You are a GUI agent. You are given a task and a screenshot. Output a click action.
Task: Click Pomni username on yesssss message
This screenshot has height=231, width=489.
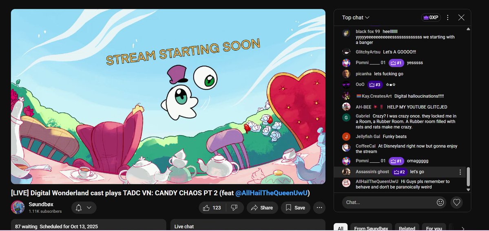[x=370, y=63]
